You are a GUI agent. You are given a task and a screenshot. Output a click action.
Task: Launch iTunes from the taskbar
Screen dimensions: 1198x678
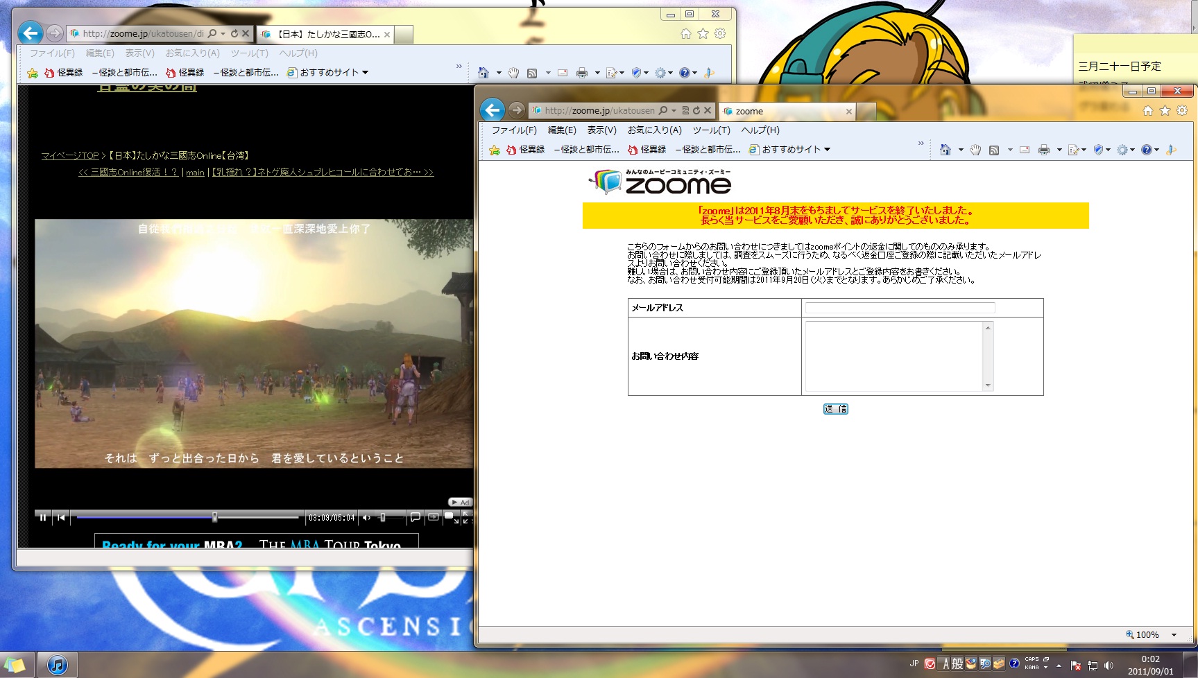(58, 665)
